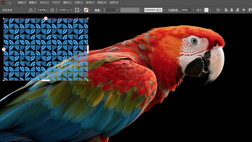Click the horizontal spacing field 4.6758
252x142 pixels.
click(42, 10)
